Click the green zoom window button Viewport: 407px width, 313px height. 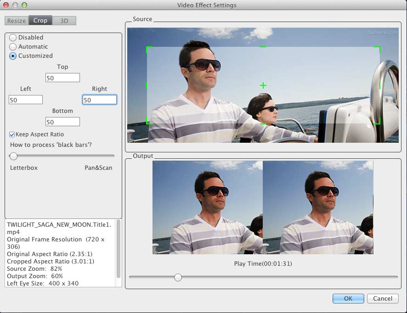[24, 5]
